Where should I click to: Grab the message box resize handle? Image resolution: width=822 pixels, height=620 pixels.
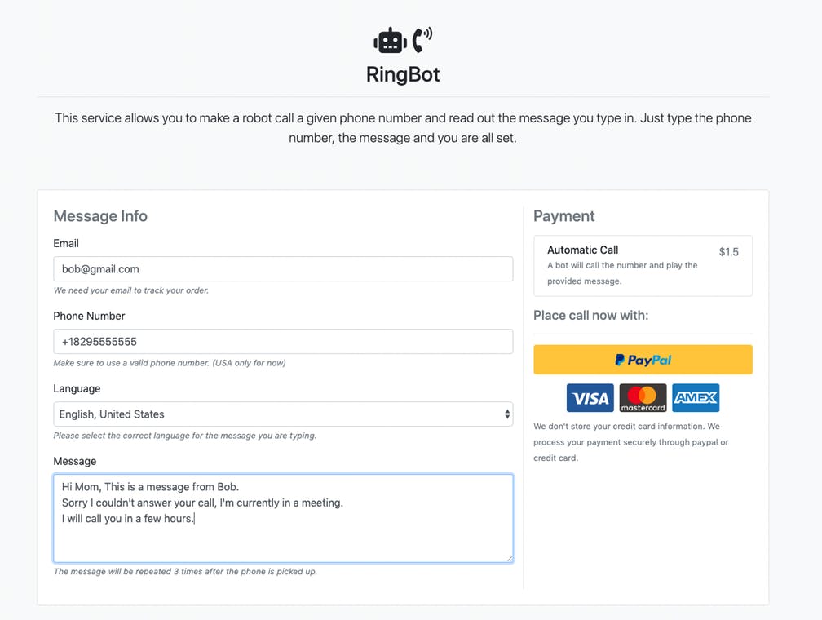(509, 558)
